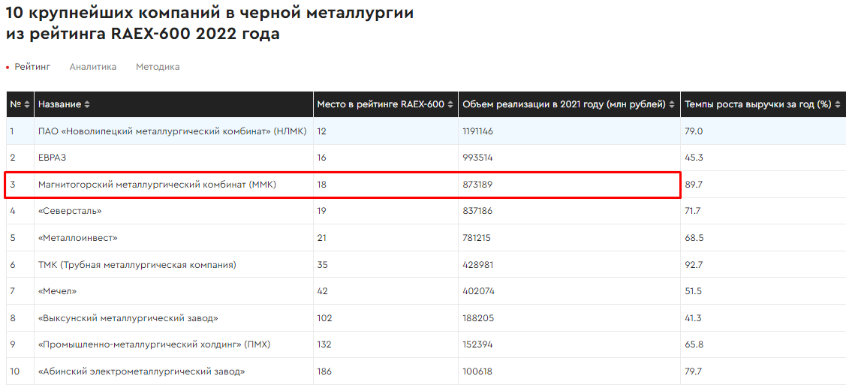The height and width of the screenshot is (388, 846).
Task: Click sales volume value 993514
Action: pos(478,158)
